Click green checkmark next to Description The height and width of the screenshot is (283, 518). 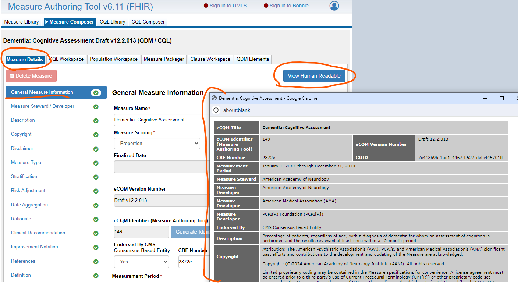coord(96,121)
